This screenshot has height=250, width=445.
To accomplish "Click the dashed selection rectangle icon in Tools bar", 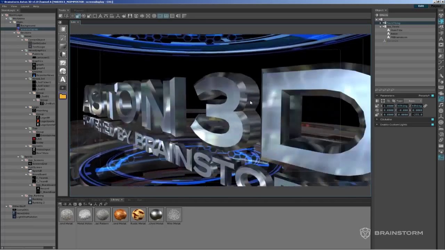I will (95, 16).
